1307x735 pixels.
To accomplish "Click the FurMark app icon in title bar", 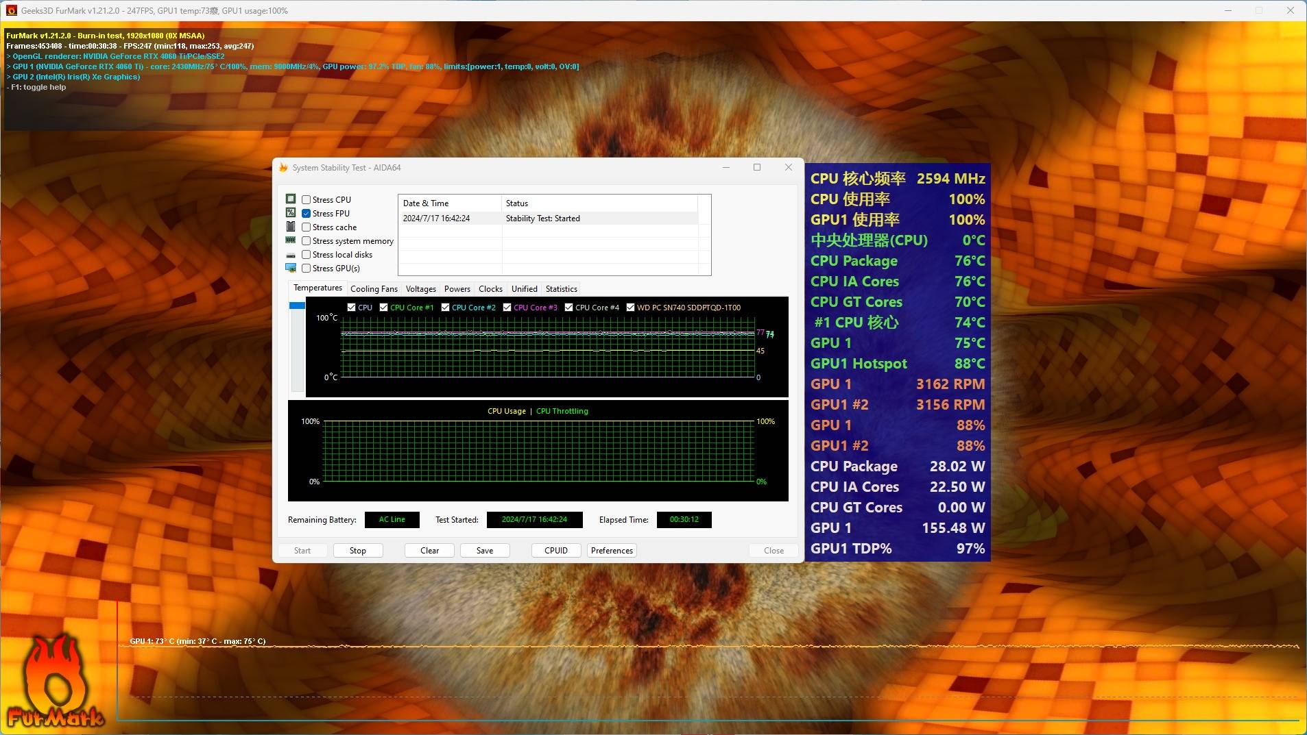I will 11,11.
